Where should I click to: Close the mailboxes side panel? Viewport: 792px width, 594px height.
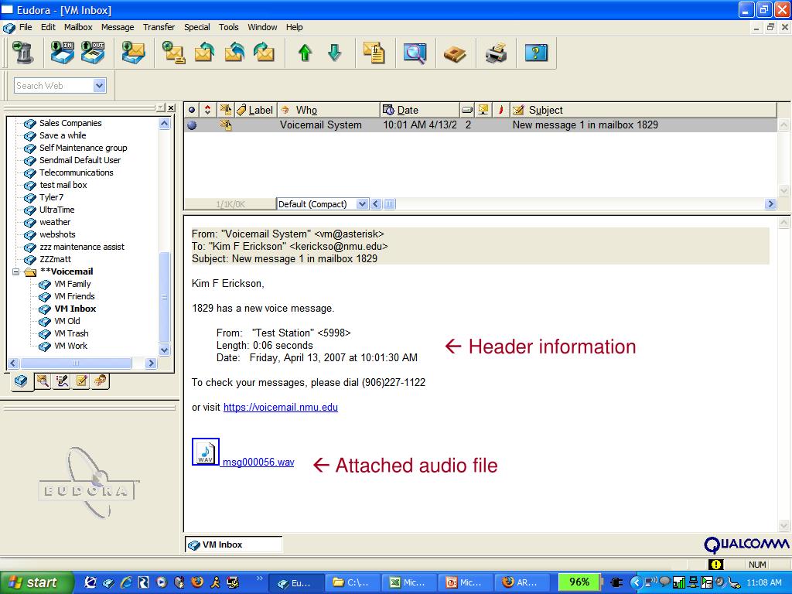[171, 108]
